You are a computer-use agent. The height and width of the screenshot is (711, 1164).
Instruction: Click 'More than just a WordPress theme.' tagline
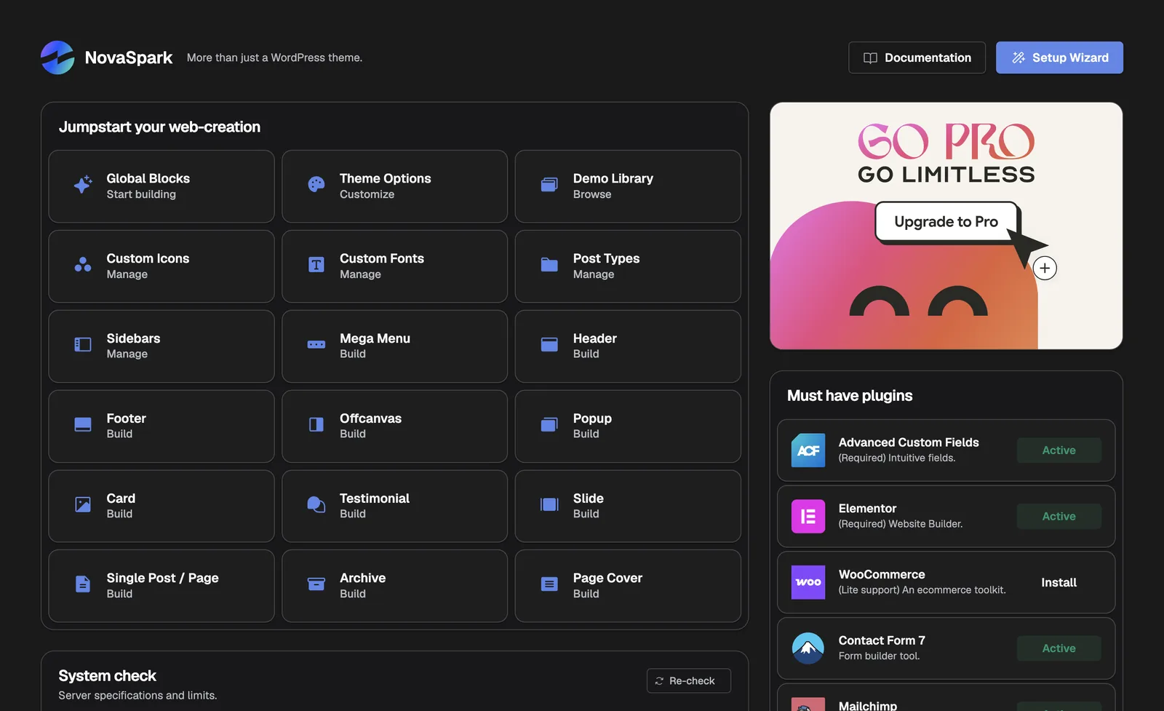pos(274,57)
